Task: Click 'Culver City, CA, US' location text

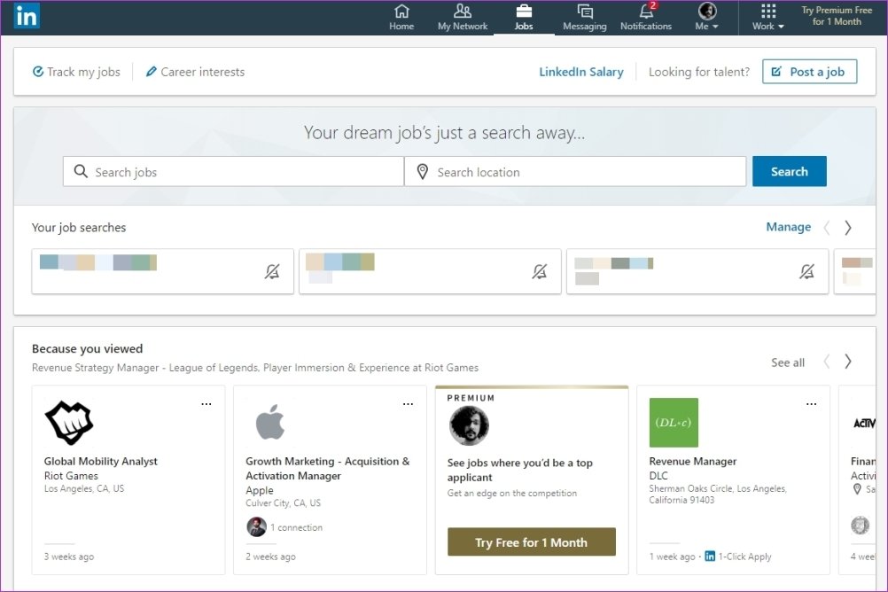Action: [x=284, y=503]
